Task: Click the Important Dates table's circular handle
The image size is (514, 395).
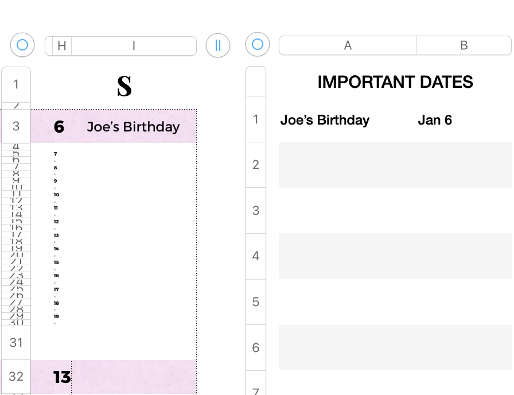Action: click(x=258, y=45)
